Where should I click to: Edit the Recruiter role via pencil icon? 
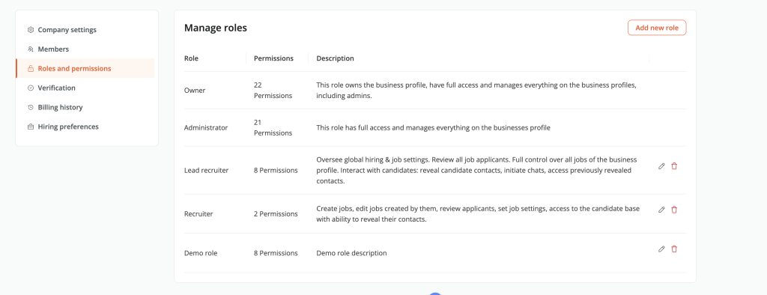click(661, 210)
